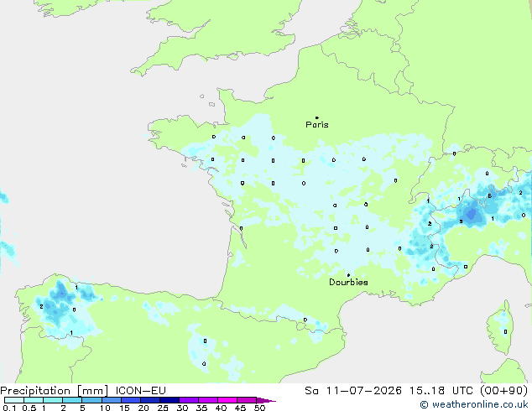Select the 5–10 mm legend color swatch
Image resolution: width=532 pixels, height=411 pixels.
click(x=91, y=400)
